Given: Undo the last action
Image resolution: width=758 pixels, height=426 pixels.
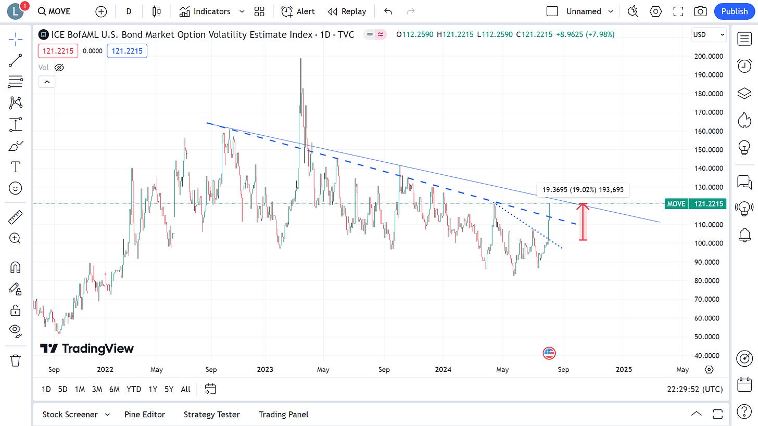Looking at the screenshot, I should (x=388, y=11).
